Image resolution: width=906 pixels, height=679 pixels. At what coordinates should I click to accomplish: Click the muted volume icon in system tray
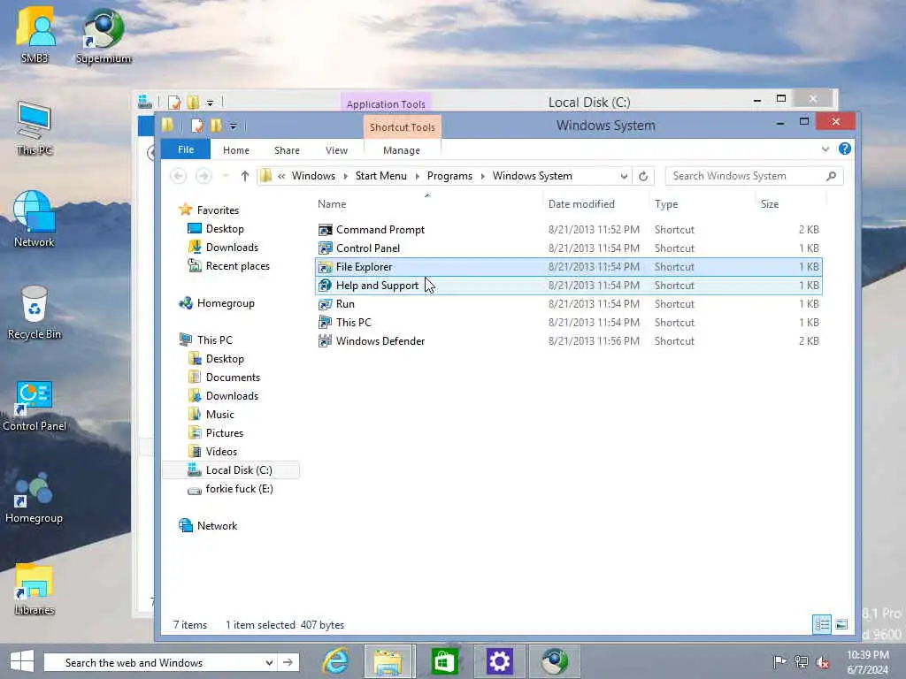[x=823, y=662]
